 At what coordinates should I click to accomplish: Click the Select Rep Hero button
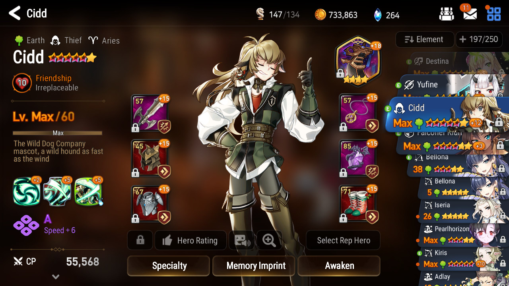343,240
